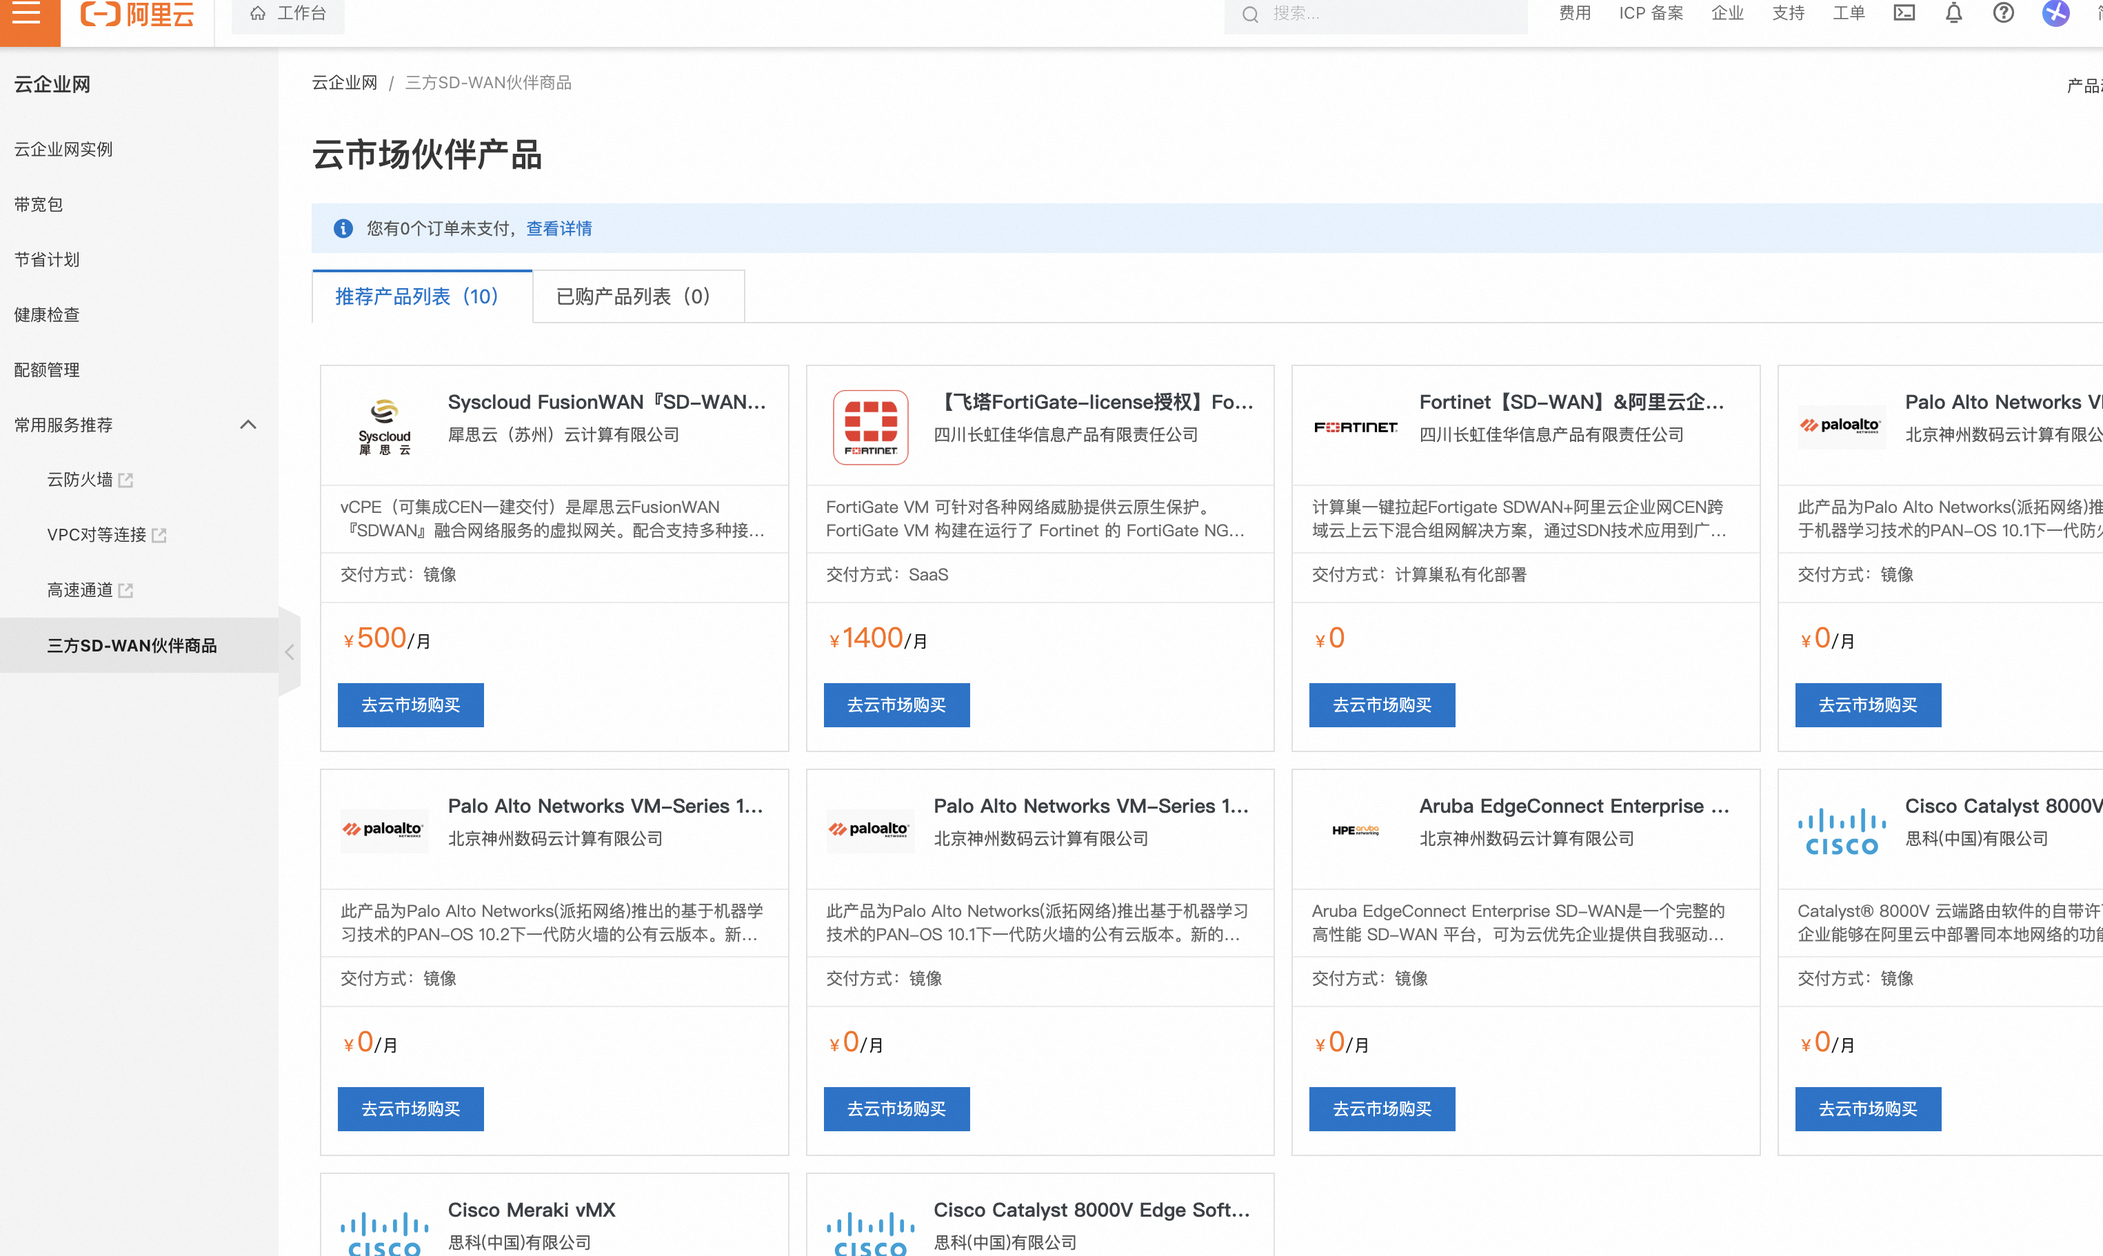Click 交付方式: SaaS text
This screenshot has height=1256, width=2103.
887,575
